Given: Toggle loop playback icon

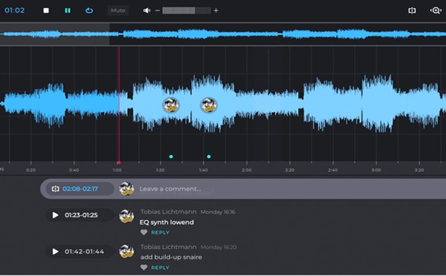Looking at the screenshot, I should [x=89, y=11].
